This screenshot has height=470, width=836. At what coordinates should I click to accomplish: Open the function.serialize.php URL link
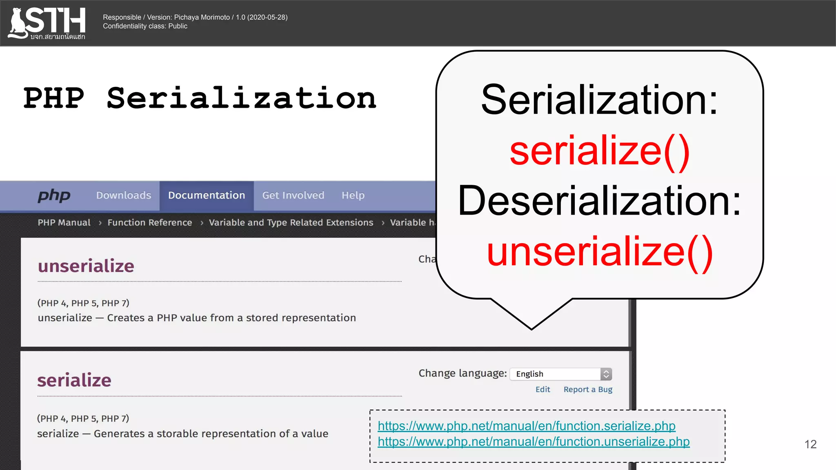pos(527,426)
